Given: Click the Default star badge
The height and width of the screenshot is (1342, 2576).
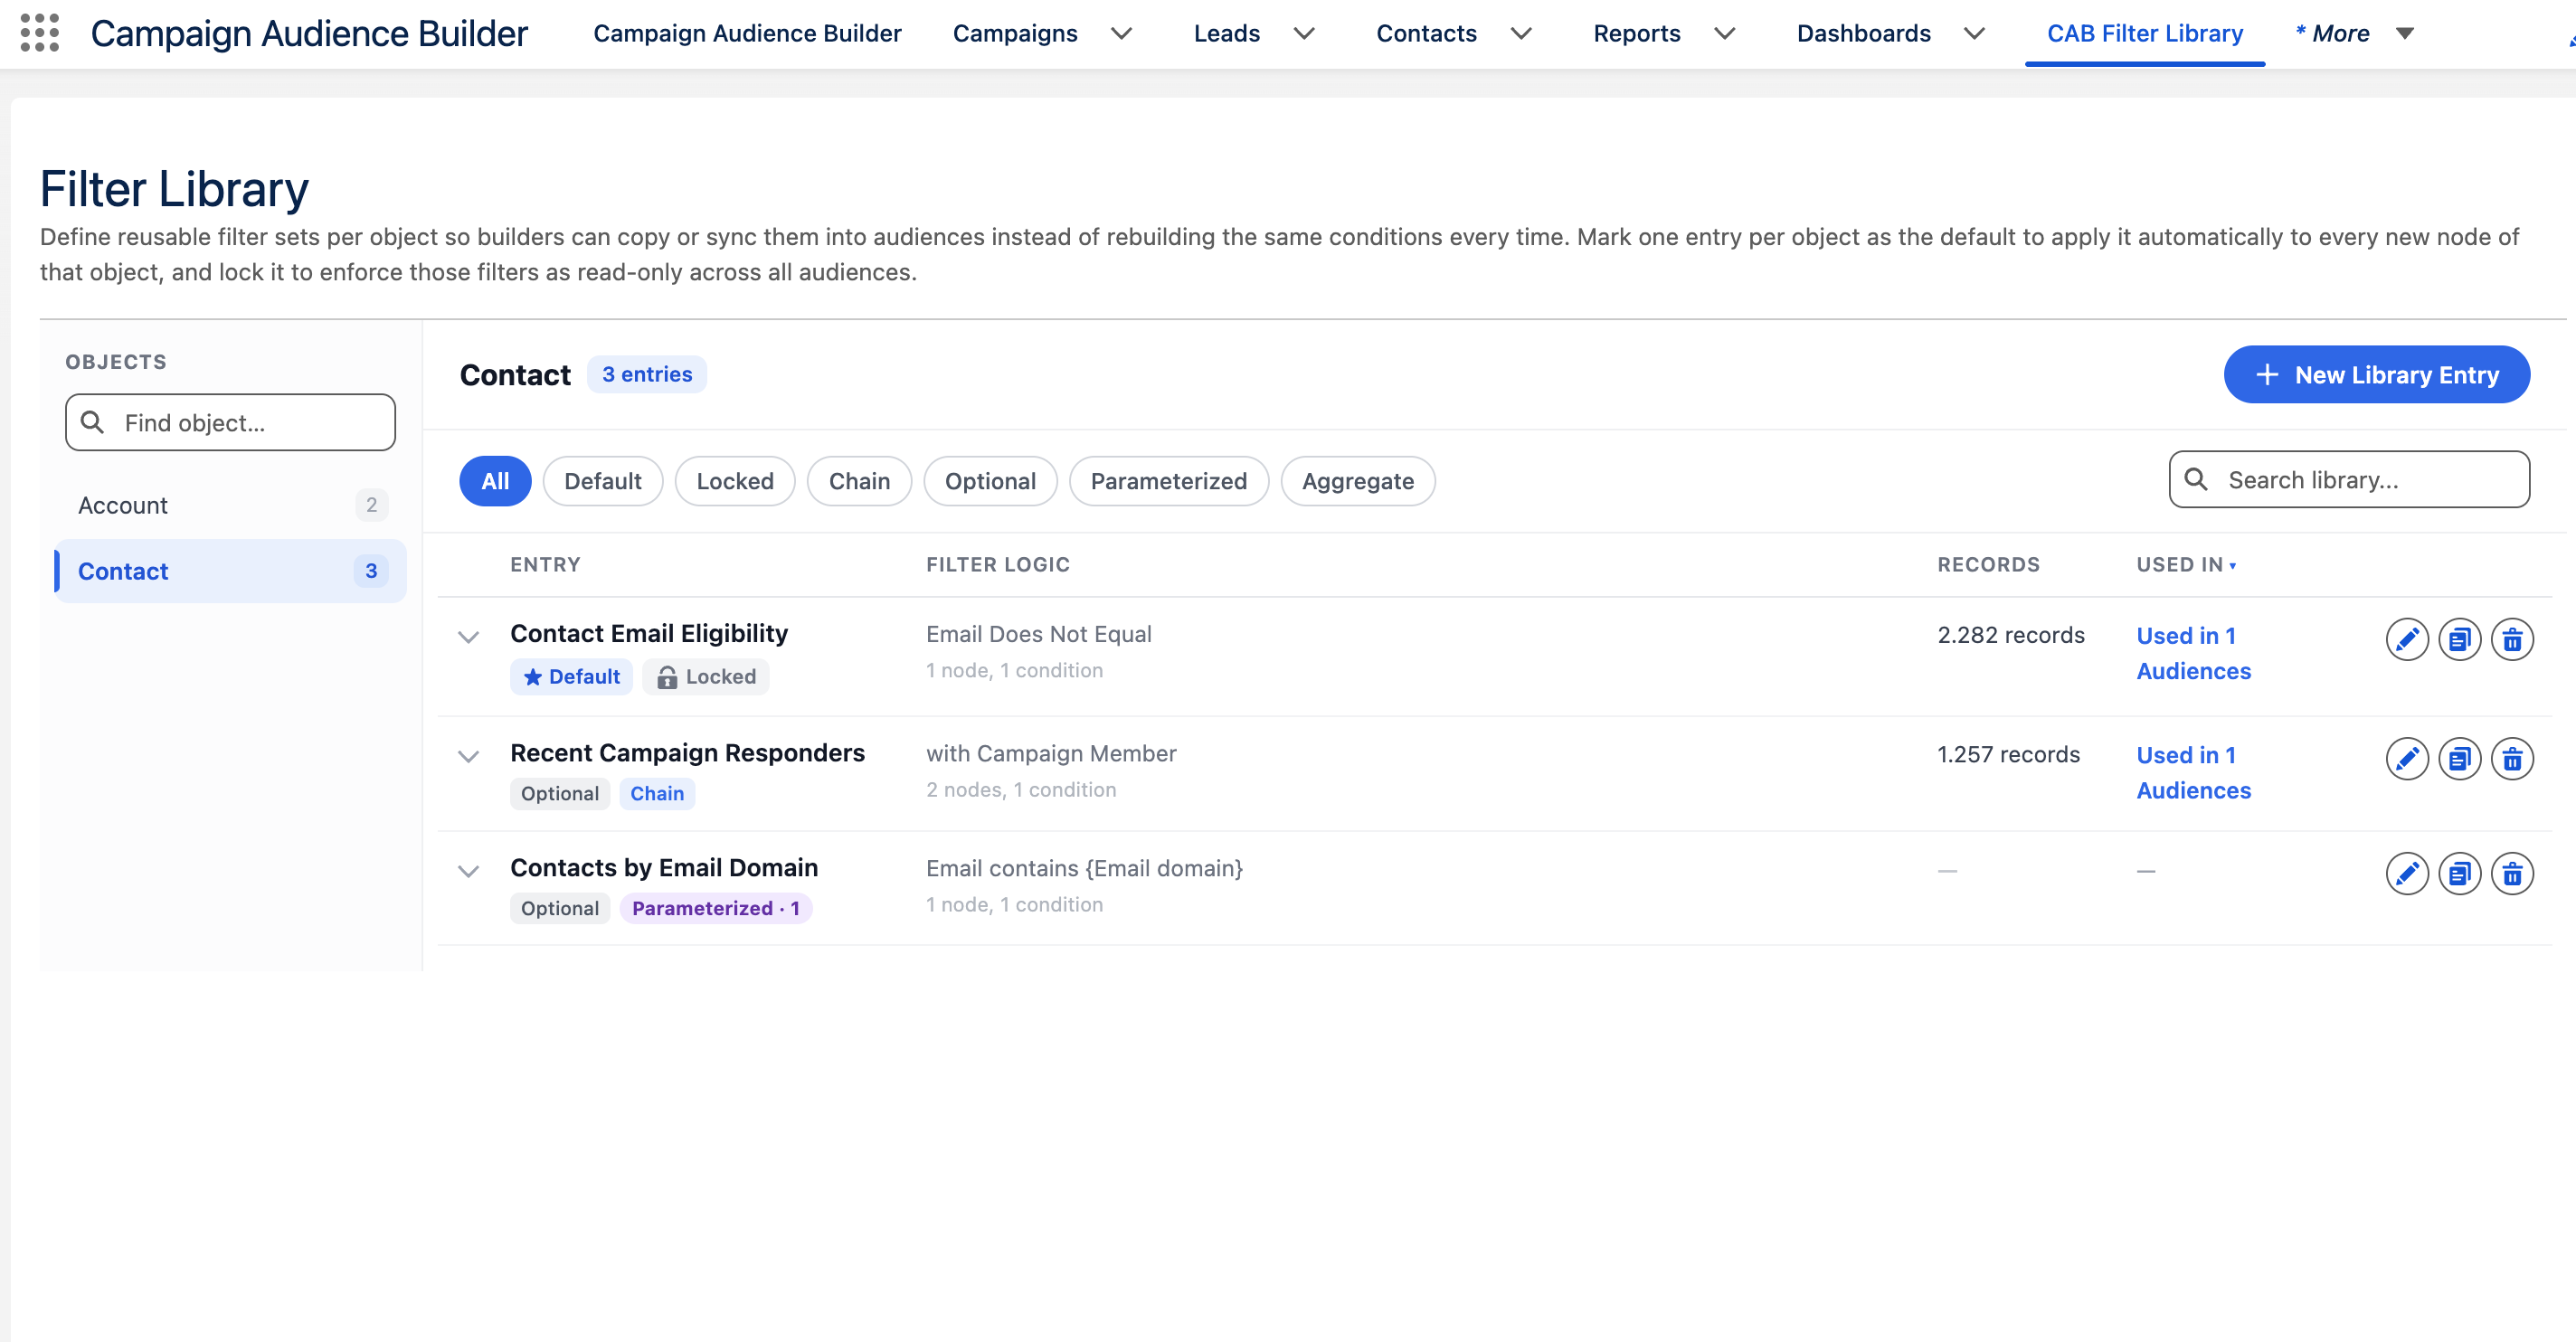Looking at the screenshot, I should click(x=571, y=677).
